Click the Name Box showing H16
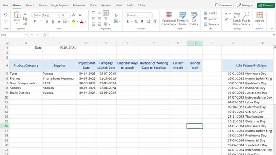The height and width of the screenshot is (155, 276). click(13, 35)
